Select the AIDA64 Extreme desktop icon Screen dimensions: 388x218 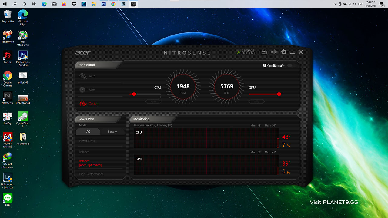pyautogui.click(x=8, y=140)
